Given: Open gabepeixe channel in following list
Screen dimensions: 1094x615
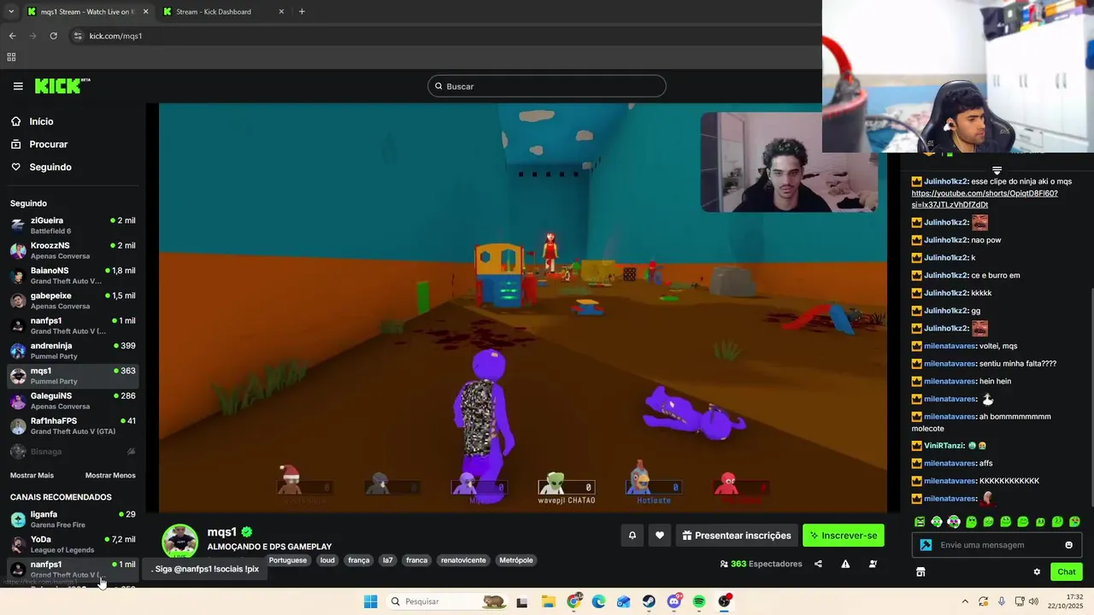Looking at the screenshot, I should [73, 301].
